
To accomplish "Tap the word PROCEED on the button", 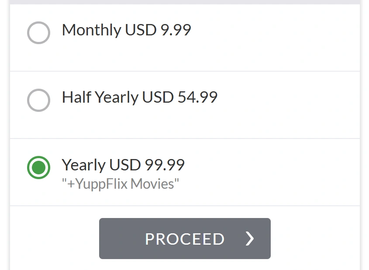I will tap(185, 239).
